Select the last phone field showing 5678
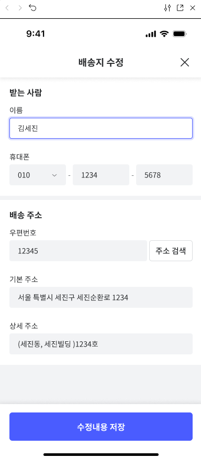Screen dimensions: 201x458 click(164, 175)
